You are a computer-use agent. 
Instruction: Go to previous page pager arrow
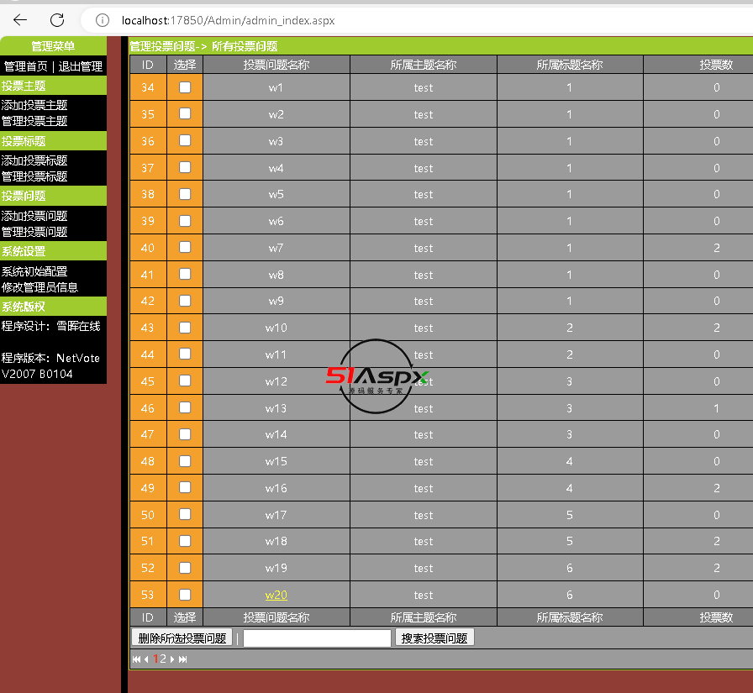[x=146, y=659]
